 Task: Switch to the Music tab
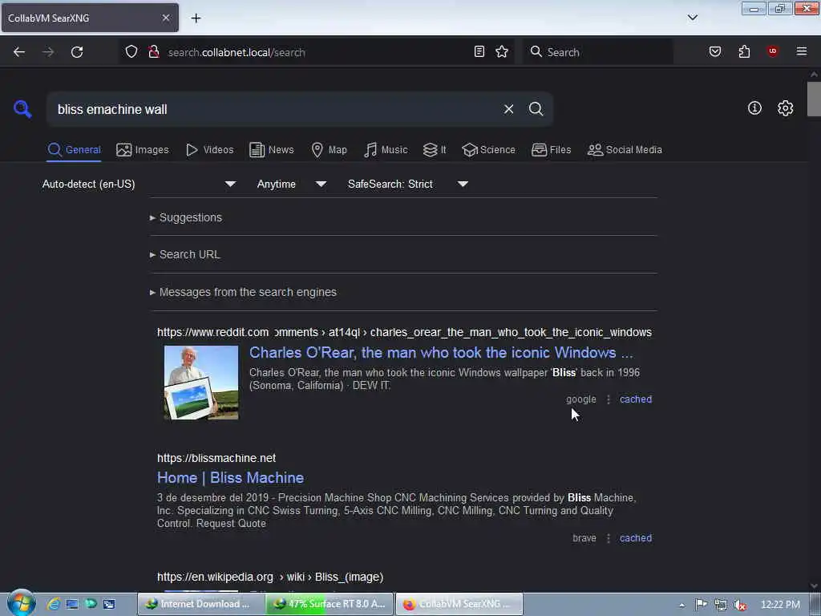(386, 150)
